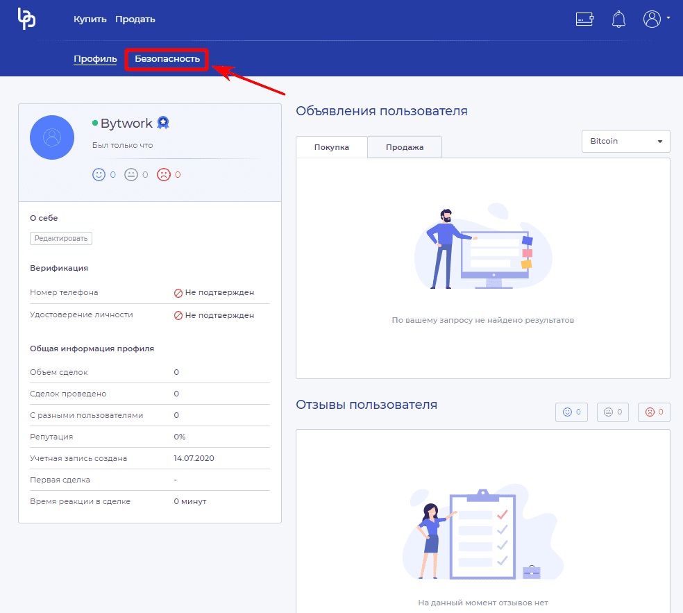Viewport: 683px width, 613px height.
Task: Click the verified badge next to Bytwork
Action: [163, 123]
